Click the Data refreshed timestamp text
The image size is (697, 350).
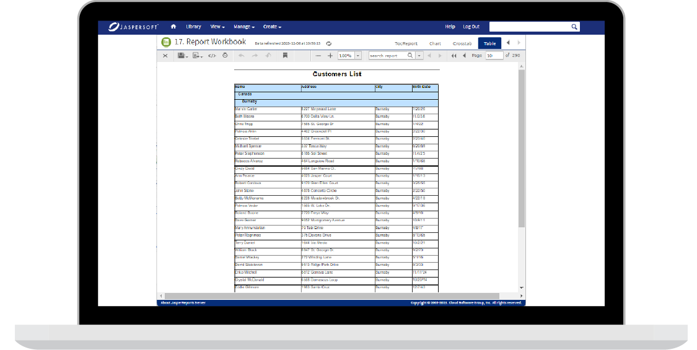[287, 43]
